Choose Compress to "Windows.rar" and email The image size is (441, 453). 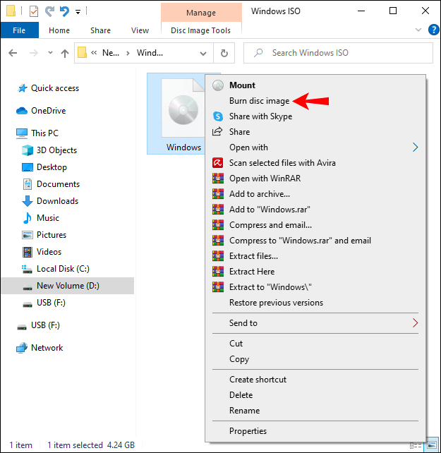pyautogui.click(x=315, y=241)
